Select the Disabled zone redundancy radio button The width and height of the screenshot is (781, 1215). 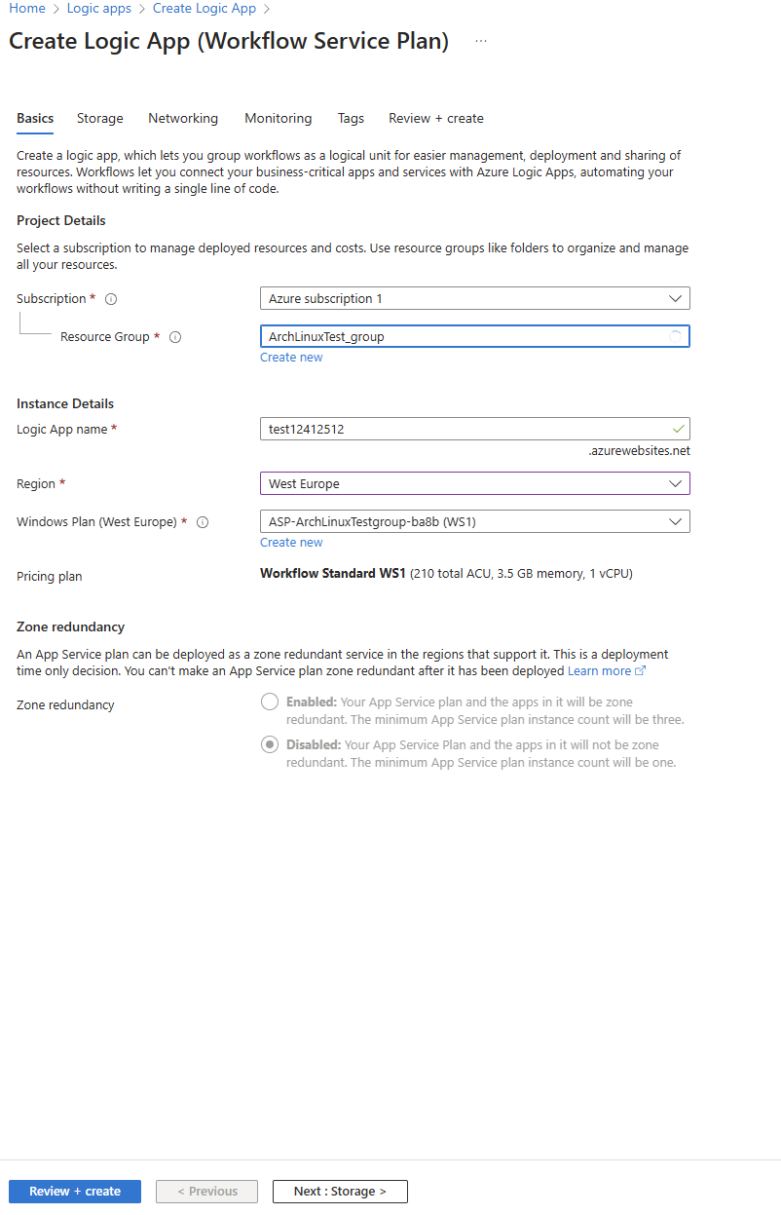click(269, 745)
